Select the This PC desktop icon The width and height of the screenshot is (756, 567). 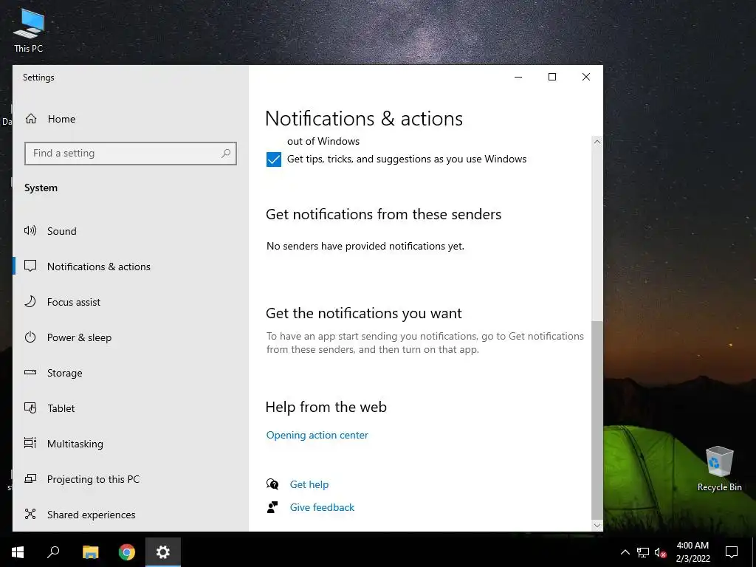pos(29,31)
